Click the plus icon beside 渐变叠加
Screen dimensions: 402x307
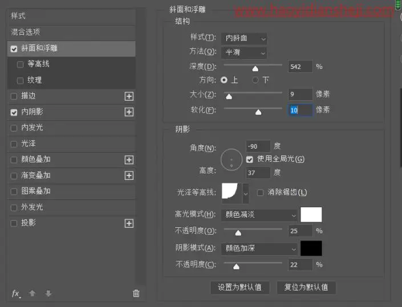click(x=129, y=175)
